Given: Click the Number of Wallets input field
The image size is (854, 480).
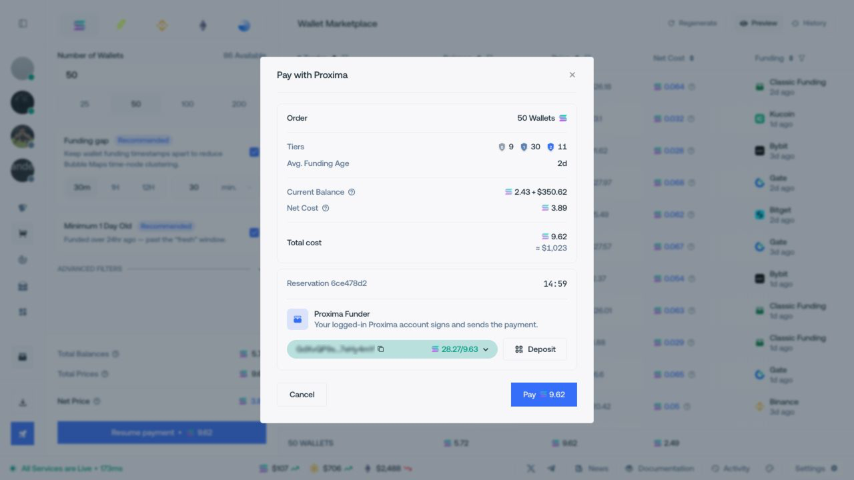Looking at the screenshot, I should point(161,75).
